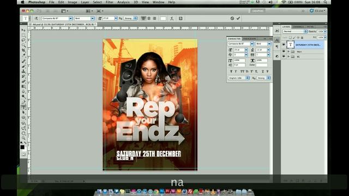Left align text in the options bar
The height and width of the screenshot is (196, 349).
point(143,19)
